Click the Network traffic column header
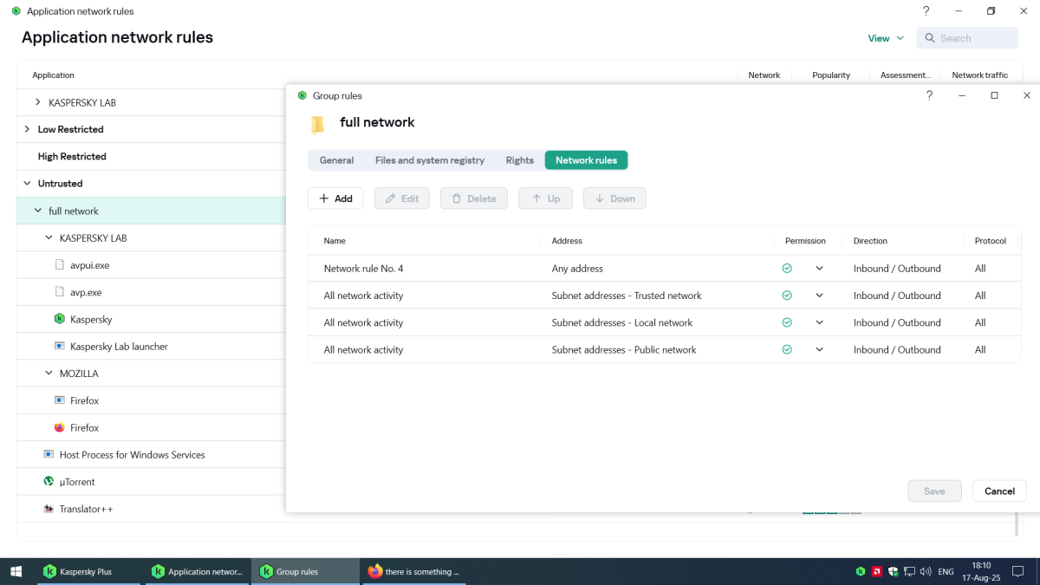 click(x=980, y=75)
